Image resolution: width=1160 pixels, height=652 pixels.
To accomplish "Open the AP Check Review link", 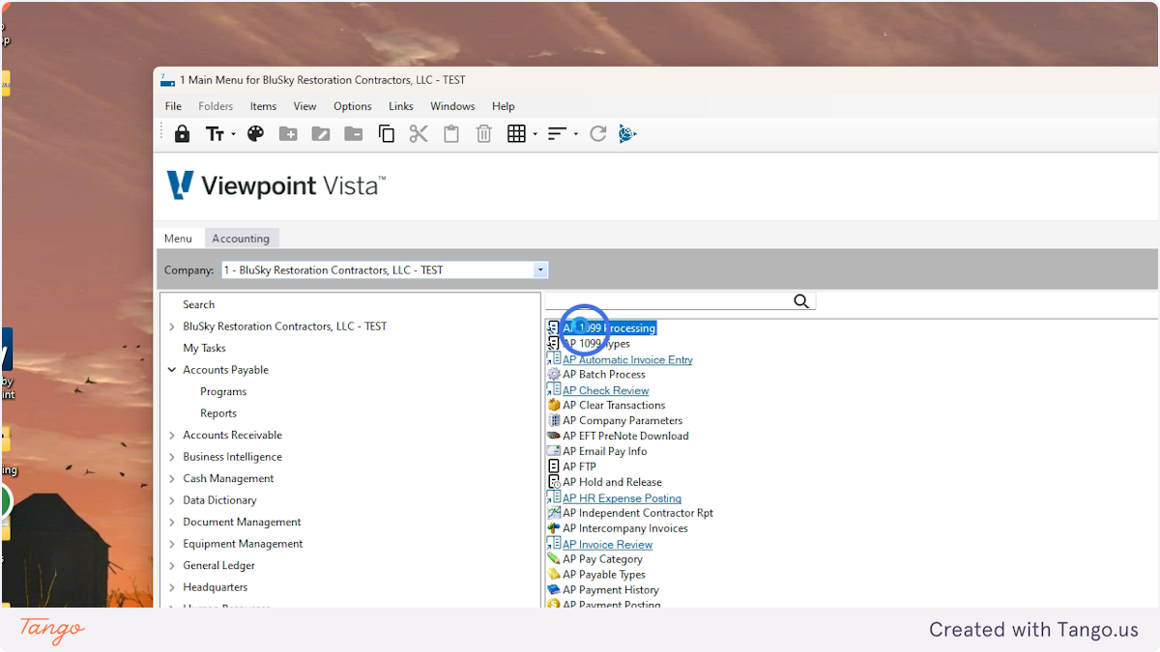I will [606, 390].
